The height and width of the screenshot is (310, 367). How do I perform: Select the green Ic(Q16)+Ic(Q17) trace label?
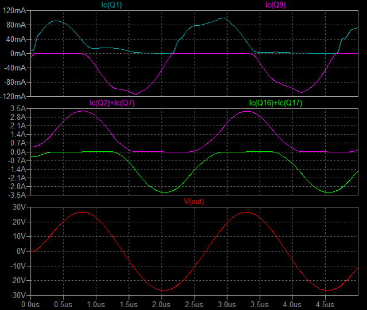[276, 103]
